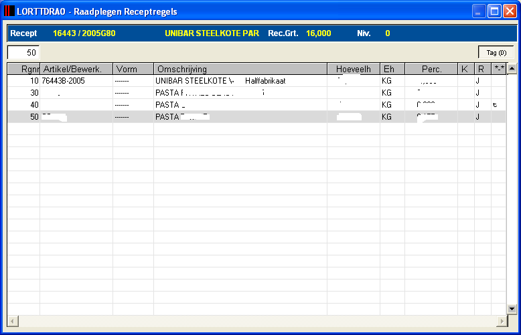
Task: Maximize the LORTTDRA0 window
Action: tap(494, 11)
